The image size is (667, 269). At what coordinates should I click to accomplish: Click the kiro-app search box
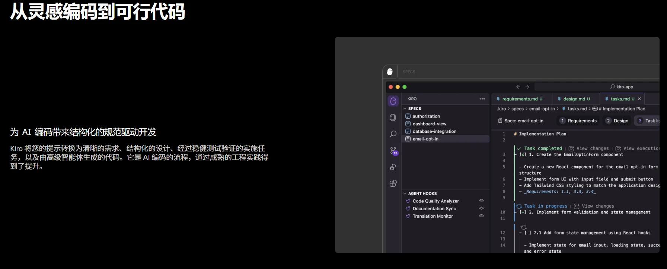[x=597, y=87]
